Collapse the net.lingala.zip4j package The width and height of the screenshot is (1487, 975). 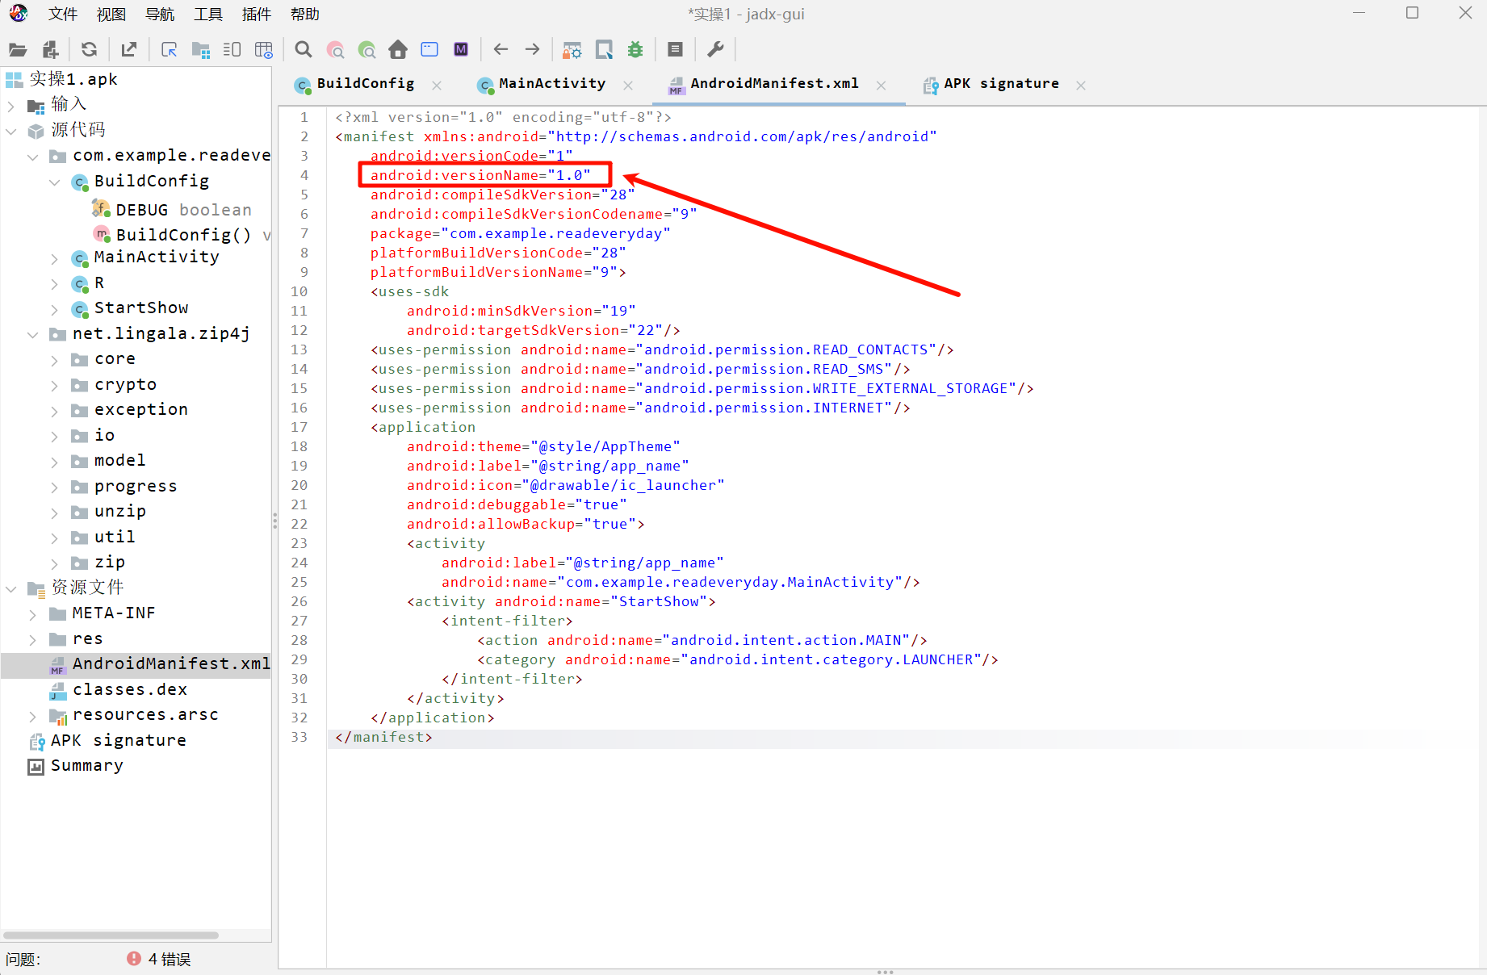[x=33, y=335]
